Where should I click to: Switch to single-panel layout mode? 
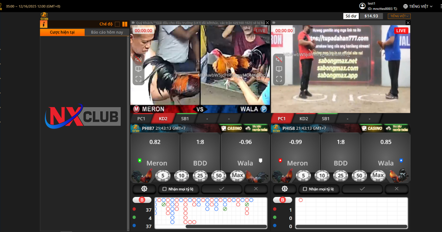[117, 24]
